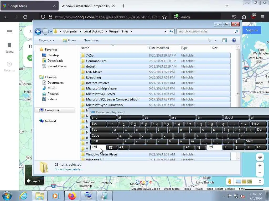Zoom out on the Google map

click(260, 173)
